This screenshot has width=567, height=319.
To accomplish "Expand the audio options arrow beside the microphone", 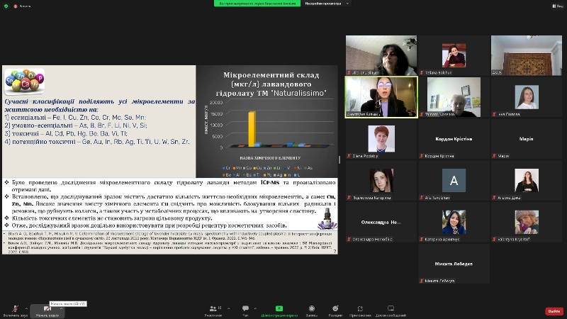I will [x=26, y=308].
